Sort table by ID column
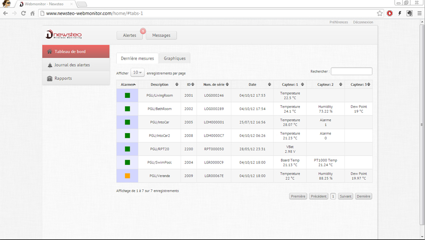Image resolution: width=425 pixels, height=240 pixels. pyautogui.click(x=189, y=85)
